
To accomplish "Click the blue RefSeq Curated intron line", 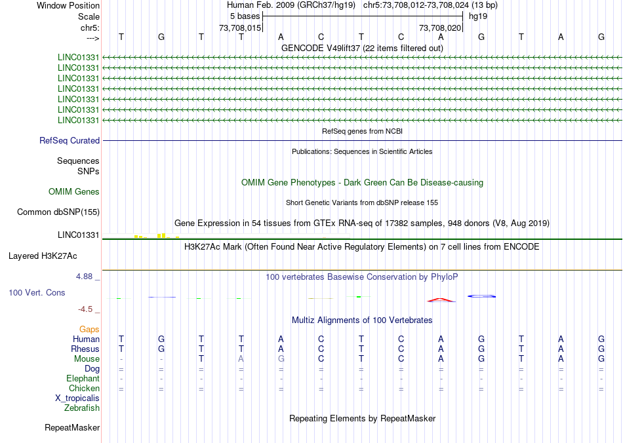I will (362, 140).
